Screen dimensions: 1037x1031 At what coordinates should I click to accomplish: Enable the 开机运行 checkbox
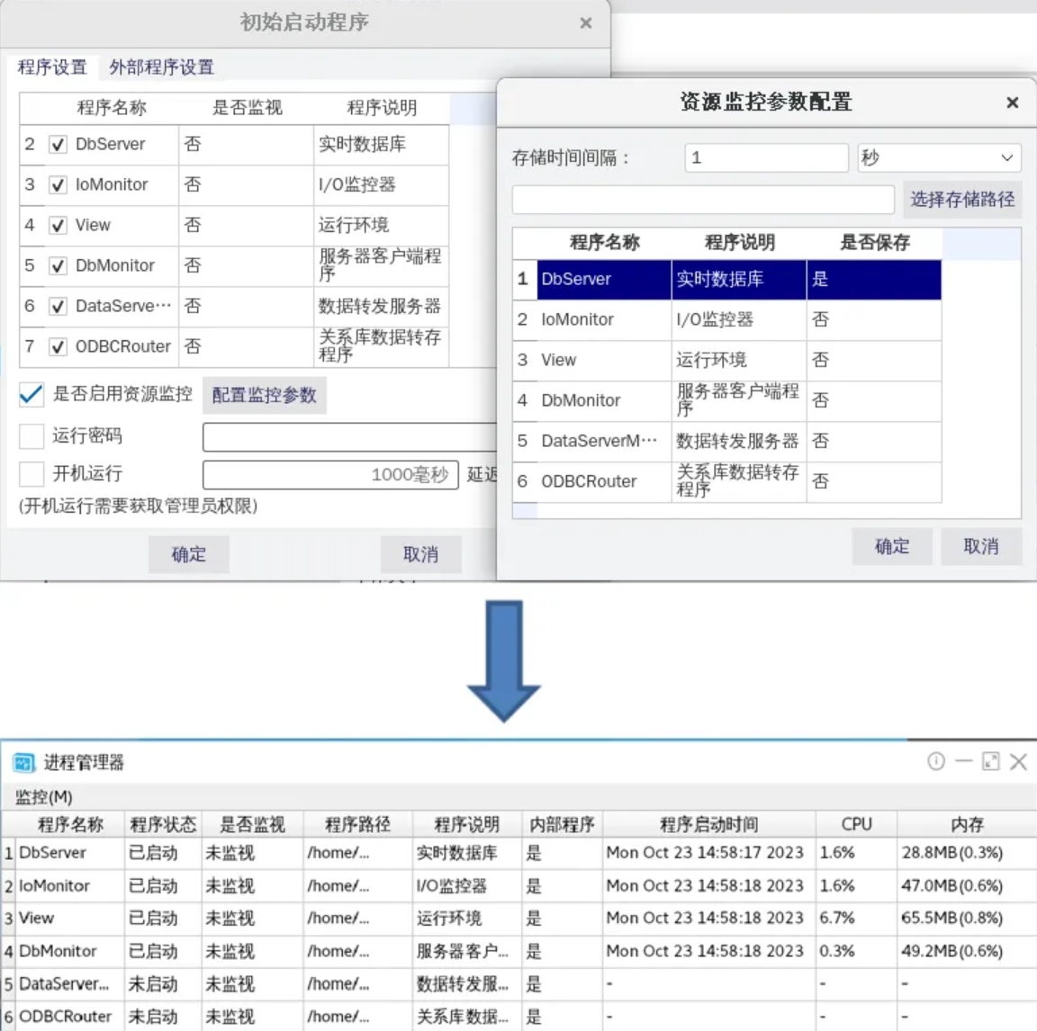click(32, 474)
